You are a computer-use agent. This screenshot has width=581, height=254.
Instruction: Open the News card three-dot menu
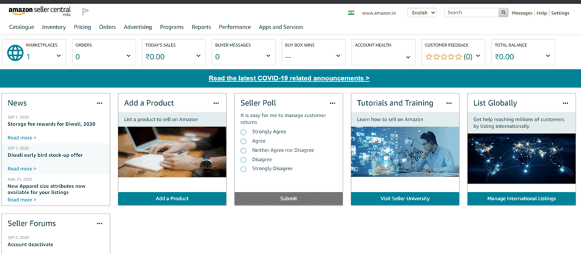(x=100, y=103)
